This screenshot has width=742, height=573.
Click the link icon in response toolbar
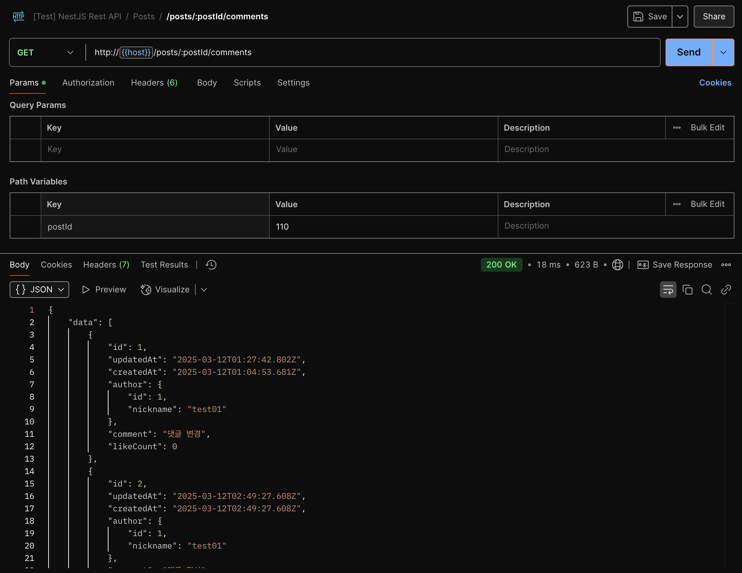(726, 290)
